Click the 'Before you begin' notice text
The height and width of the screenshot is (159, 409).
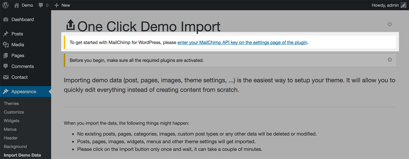(x=137, y=60)
